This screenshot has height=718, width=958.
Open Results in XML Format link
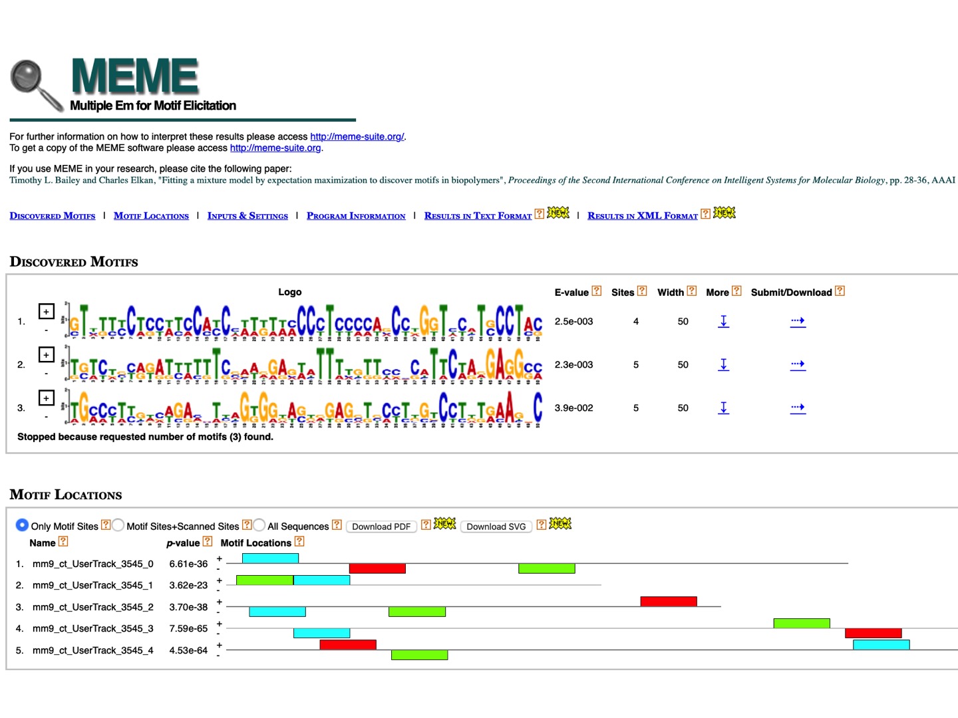(x=643, y=215)
